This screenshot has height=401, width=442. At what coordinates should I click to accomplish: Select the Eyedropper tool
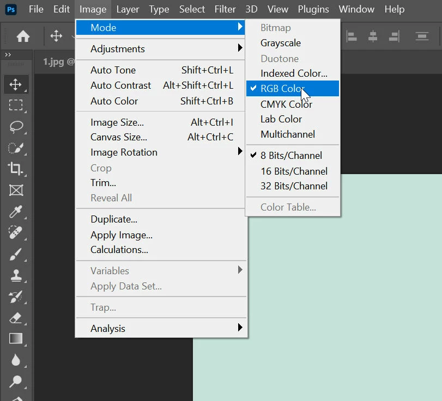pyautogui.click(x=16, y=212)
